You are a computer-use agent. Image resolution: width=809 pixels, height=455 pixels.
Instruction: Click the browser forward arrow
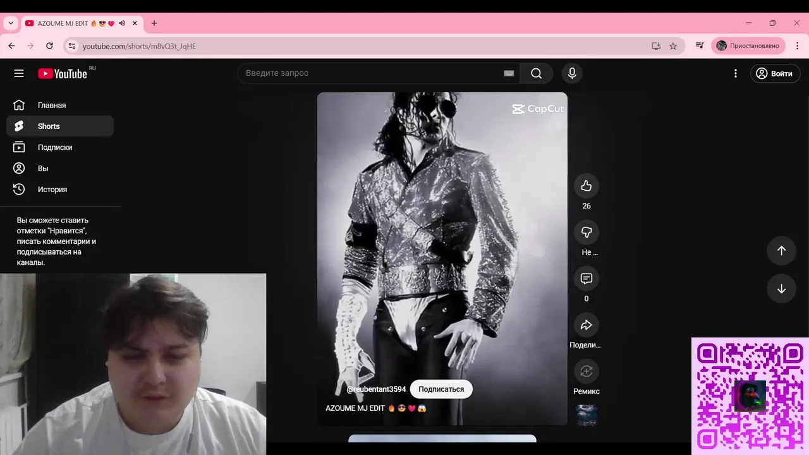click(x=30, y=46)
